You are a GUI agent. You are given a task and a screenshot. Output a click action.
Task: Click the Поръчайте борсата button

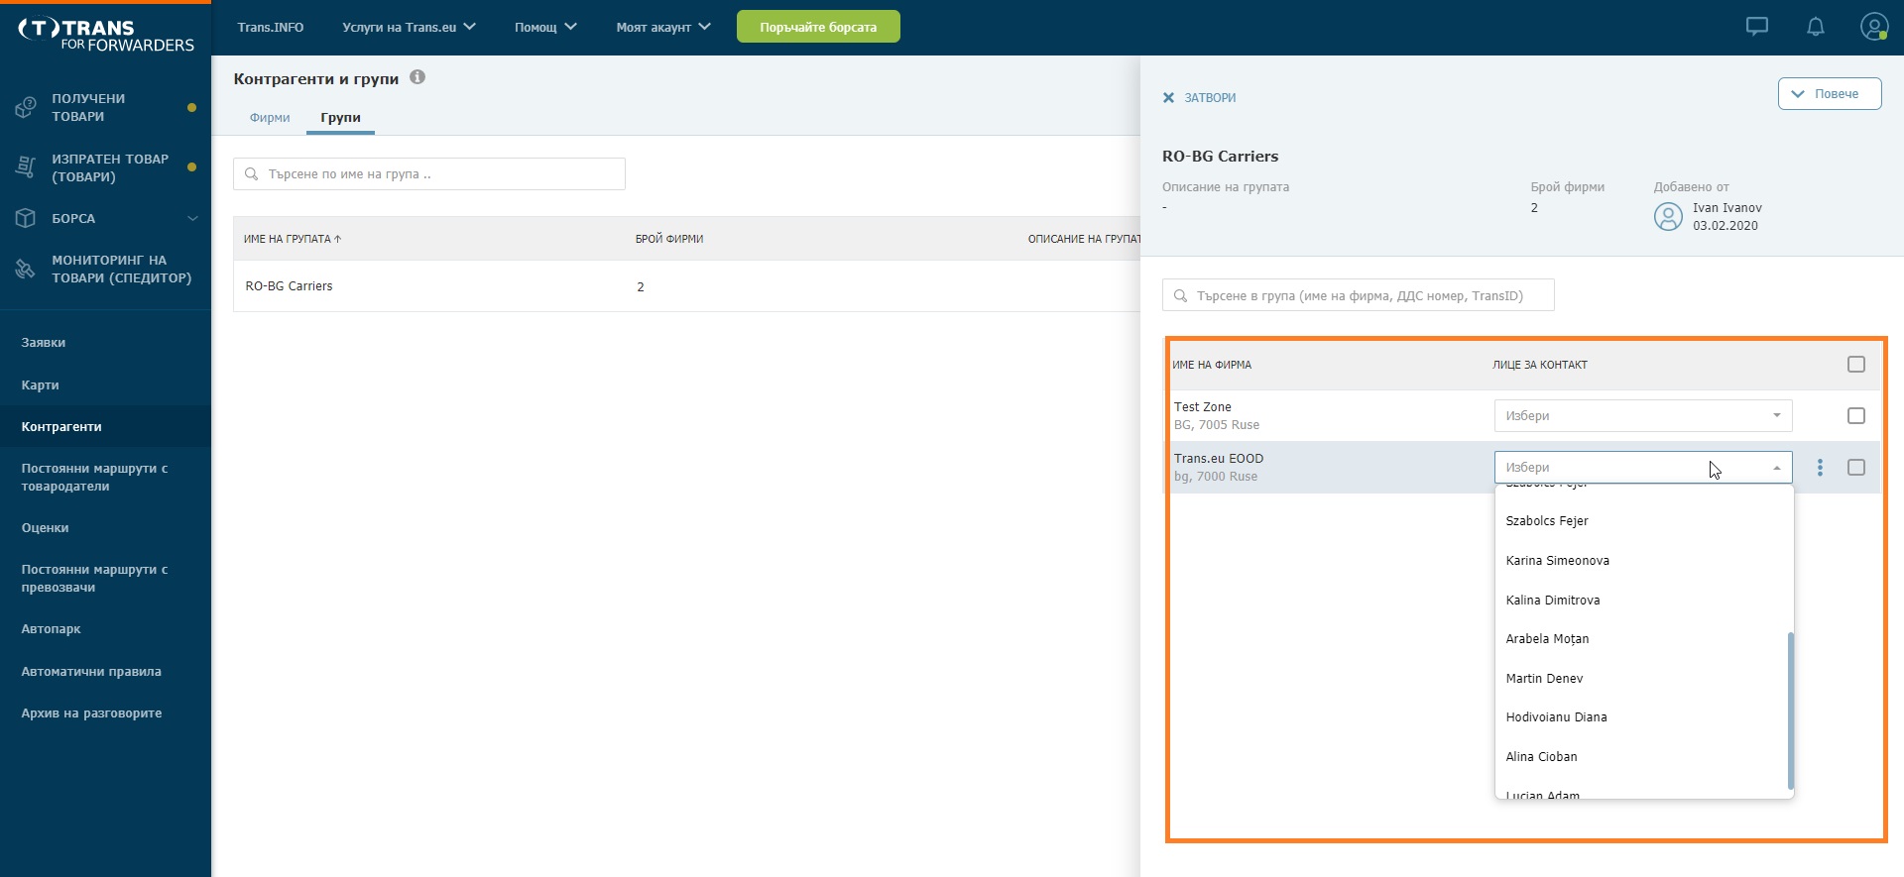pyautogui.click(x=818, y=27)
